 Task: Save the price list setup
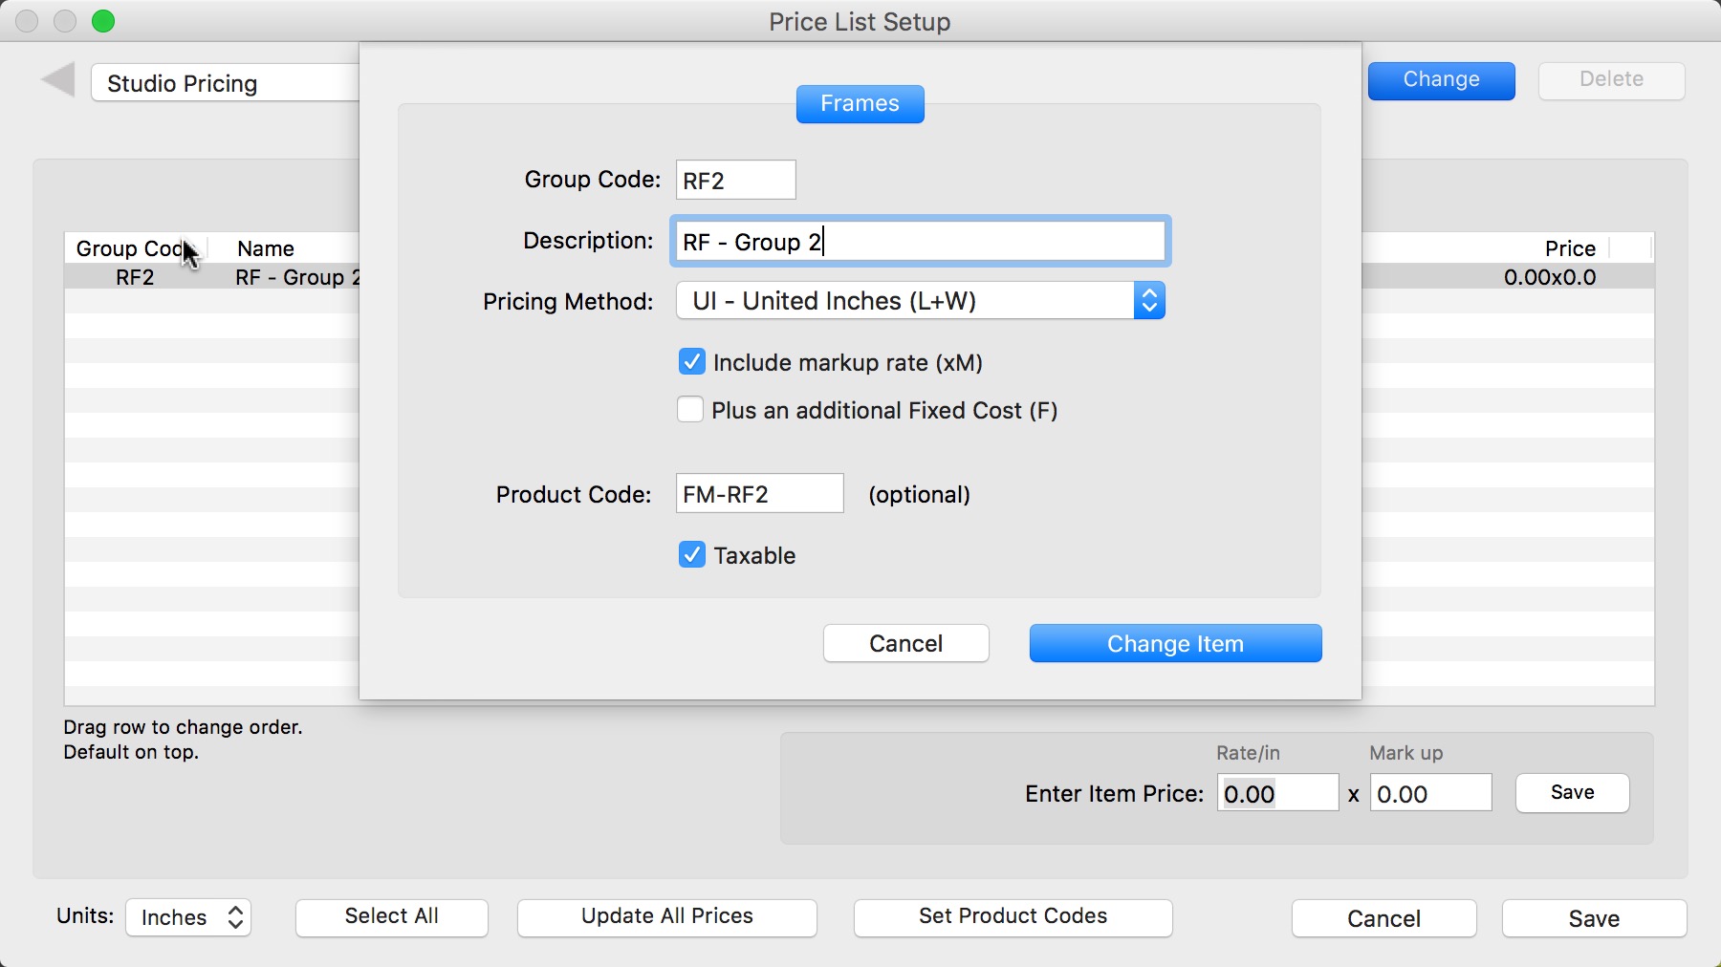[1594, 918]
